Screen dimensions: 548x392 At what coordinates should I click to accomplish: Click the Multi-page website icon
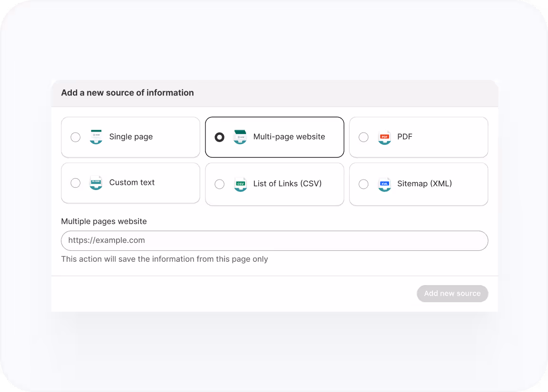240,137
